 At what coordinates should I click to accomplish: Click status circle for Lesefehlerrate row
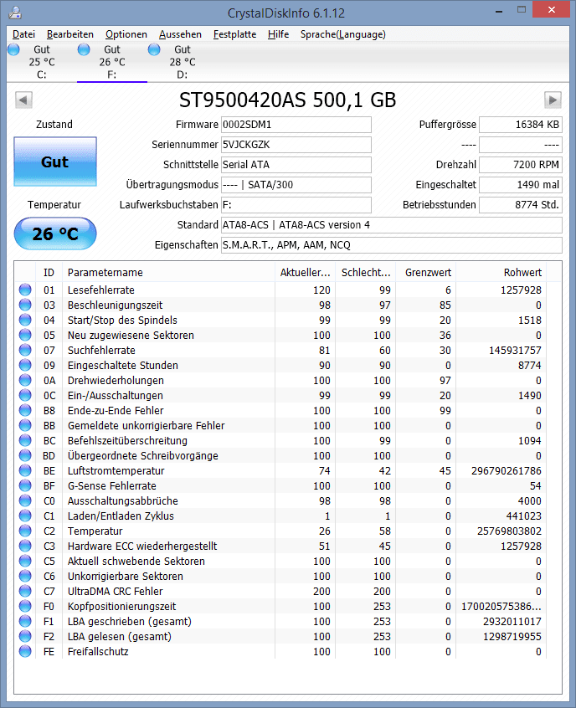[x=25, y=290]
